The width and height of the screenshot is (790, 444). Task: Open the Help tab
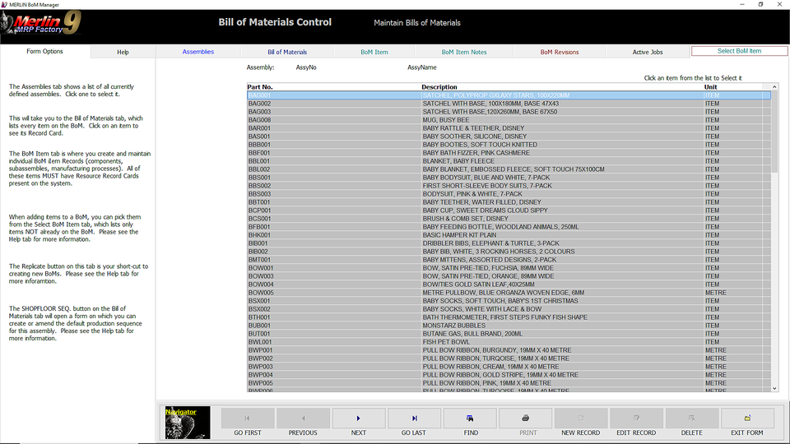click(123, 52)
